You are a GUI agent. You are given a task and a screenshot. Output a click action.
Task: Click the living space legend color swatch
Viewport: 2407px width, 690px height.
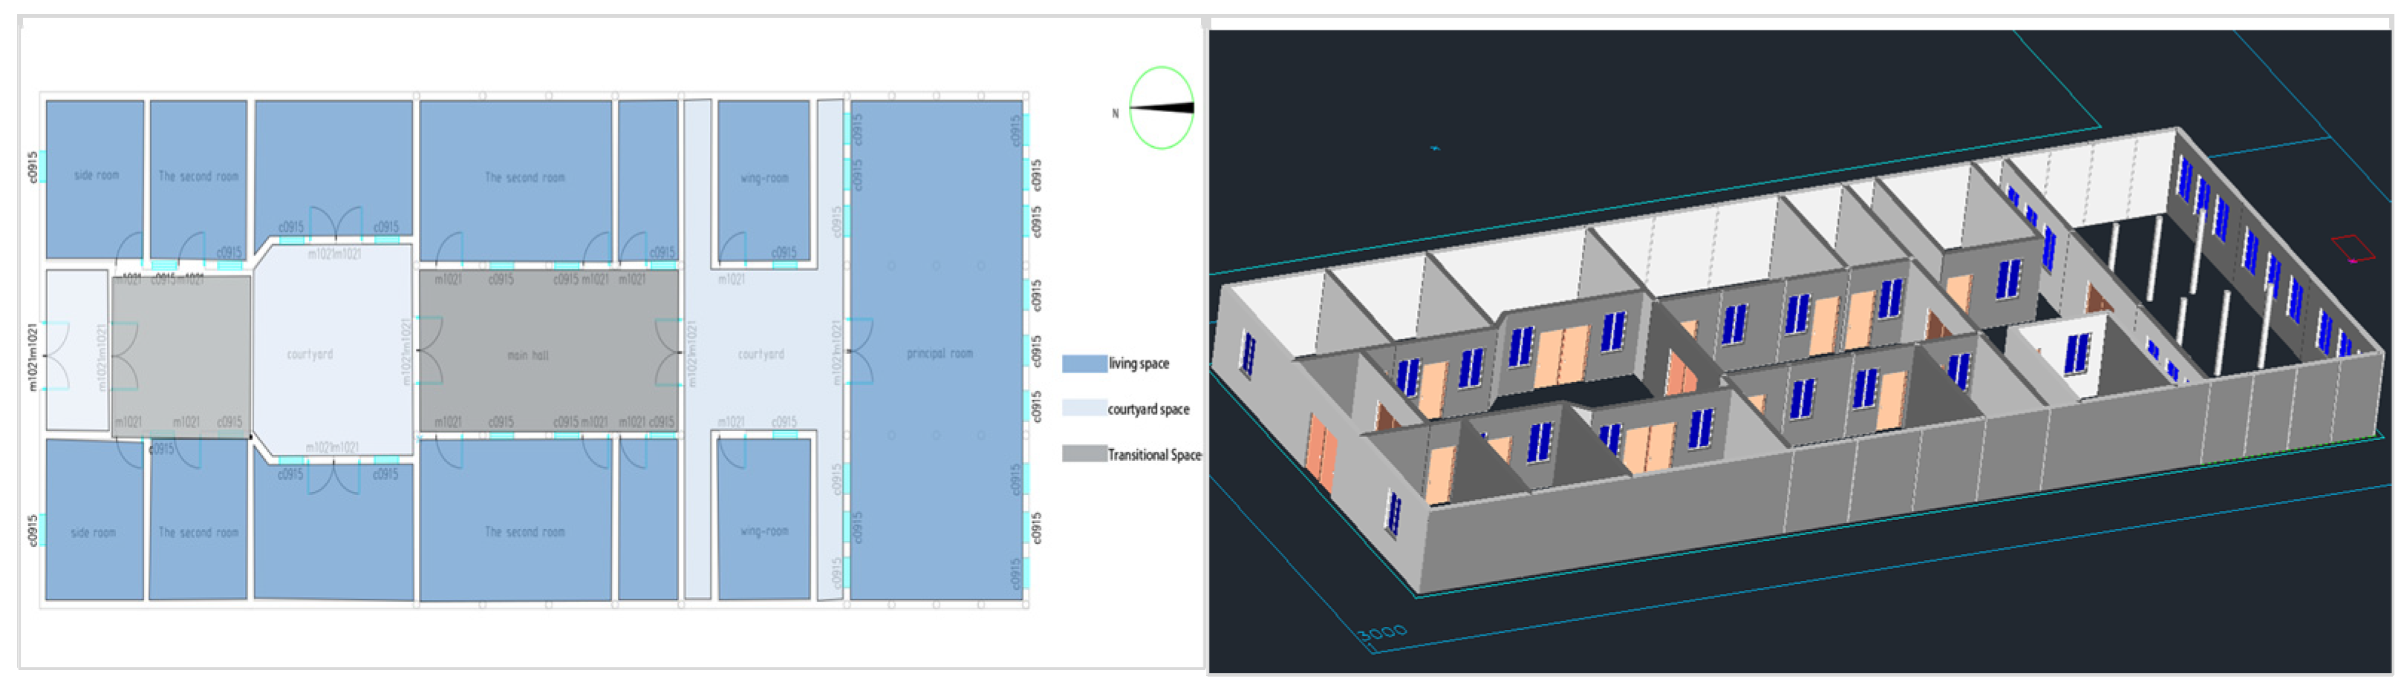[x=1083, y=364]
